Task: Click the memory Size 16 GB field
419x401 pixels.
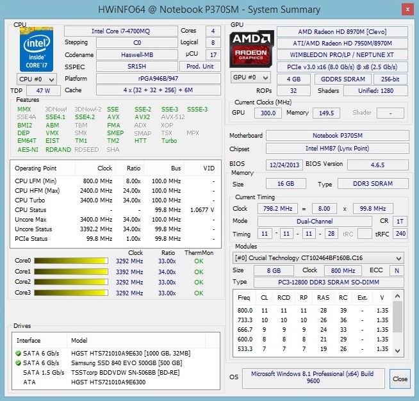Action: tap(286, 184)
